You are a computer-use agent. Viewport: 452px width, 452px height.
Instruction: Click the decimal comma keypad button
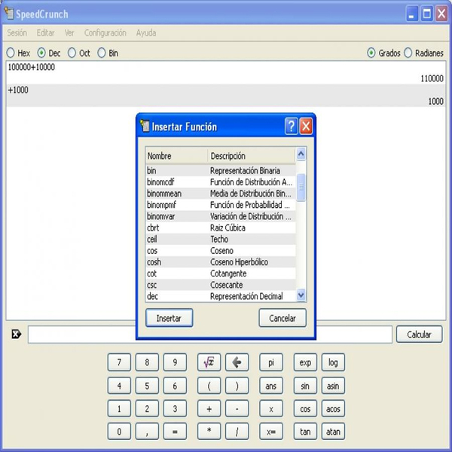[x=147, y=431]
